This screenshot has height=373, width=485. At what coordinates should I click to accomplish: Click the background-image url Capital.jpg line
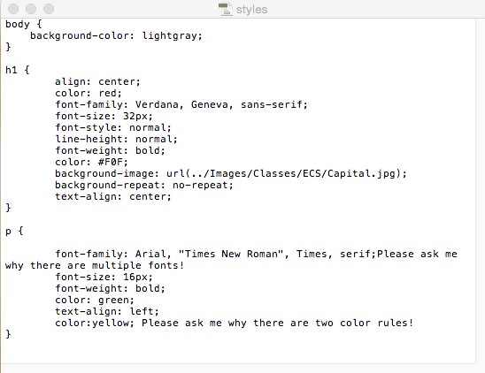tap(231, 173)
